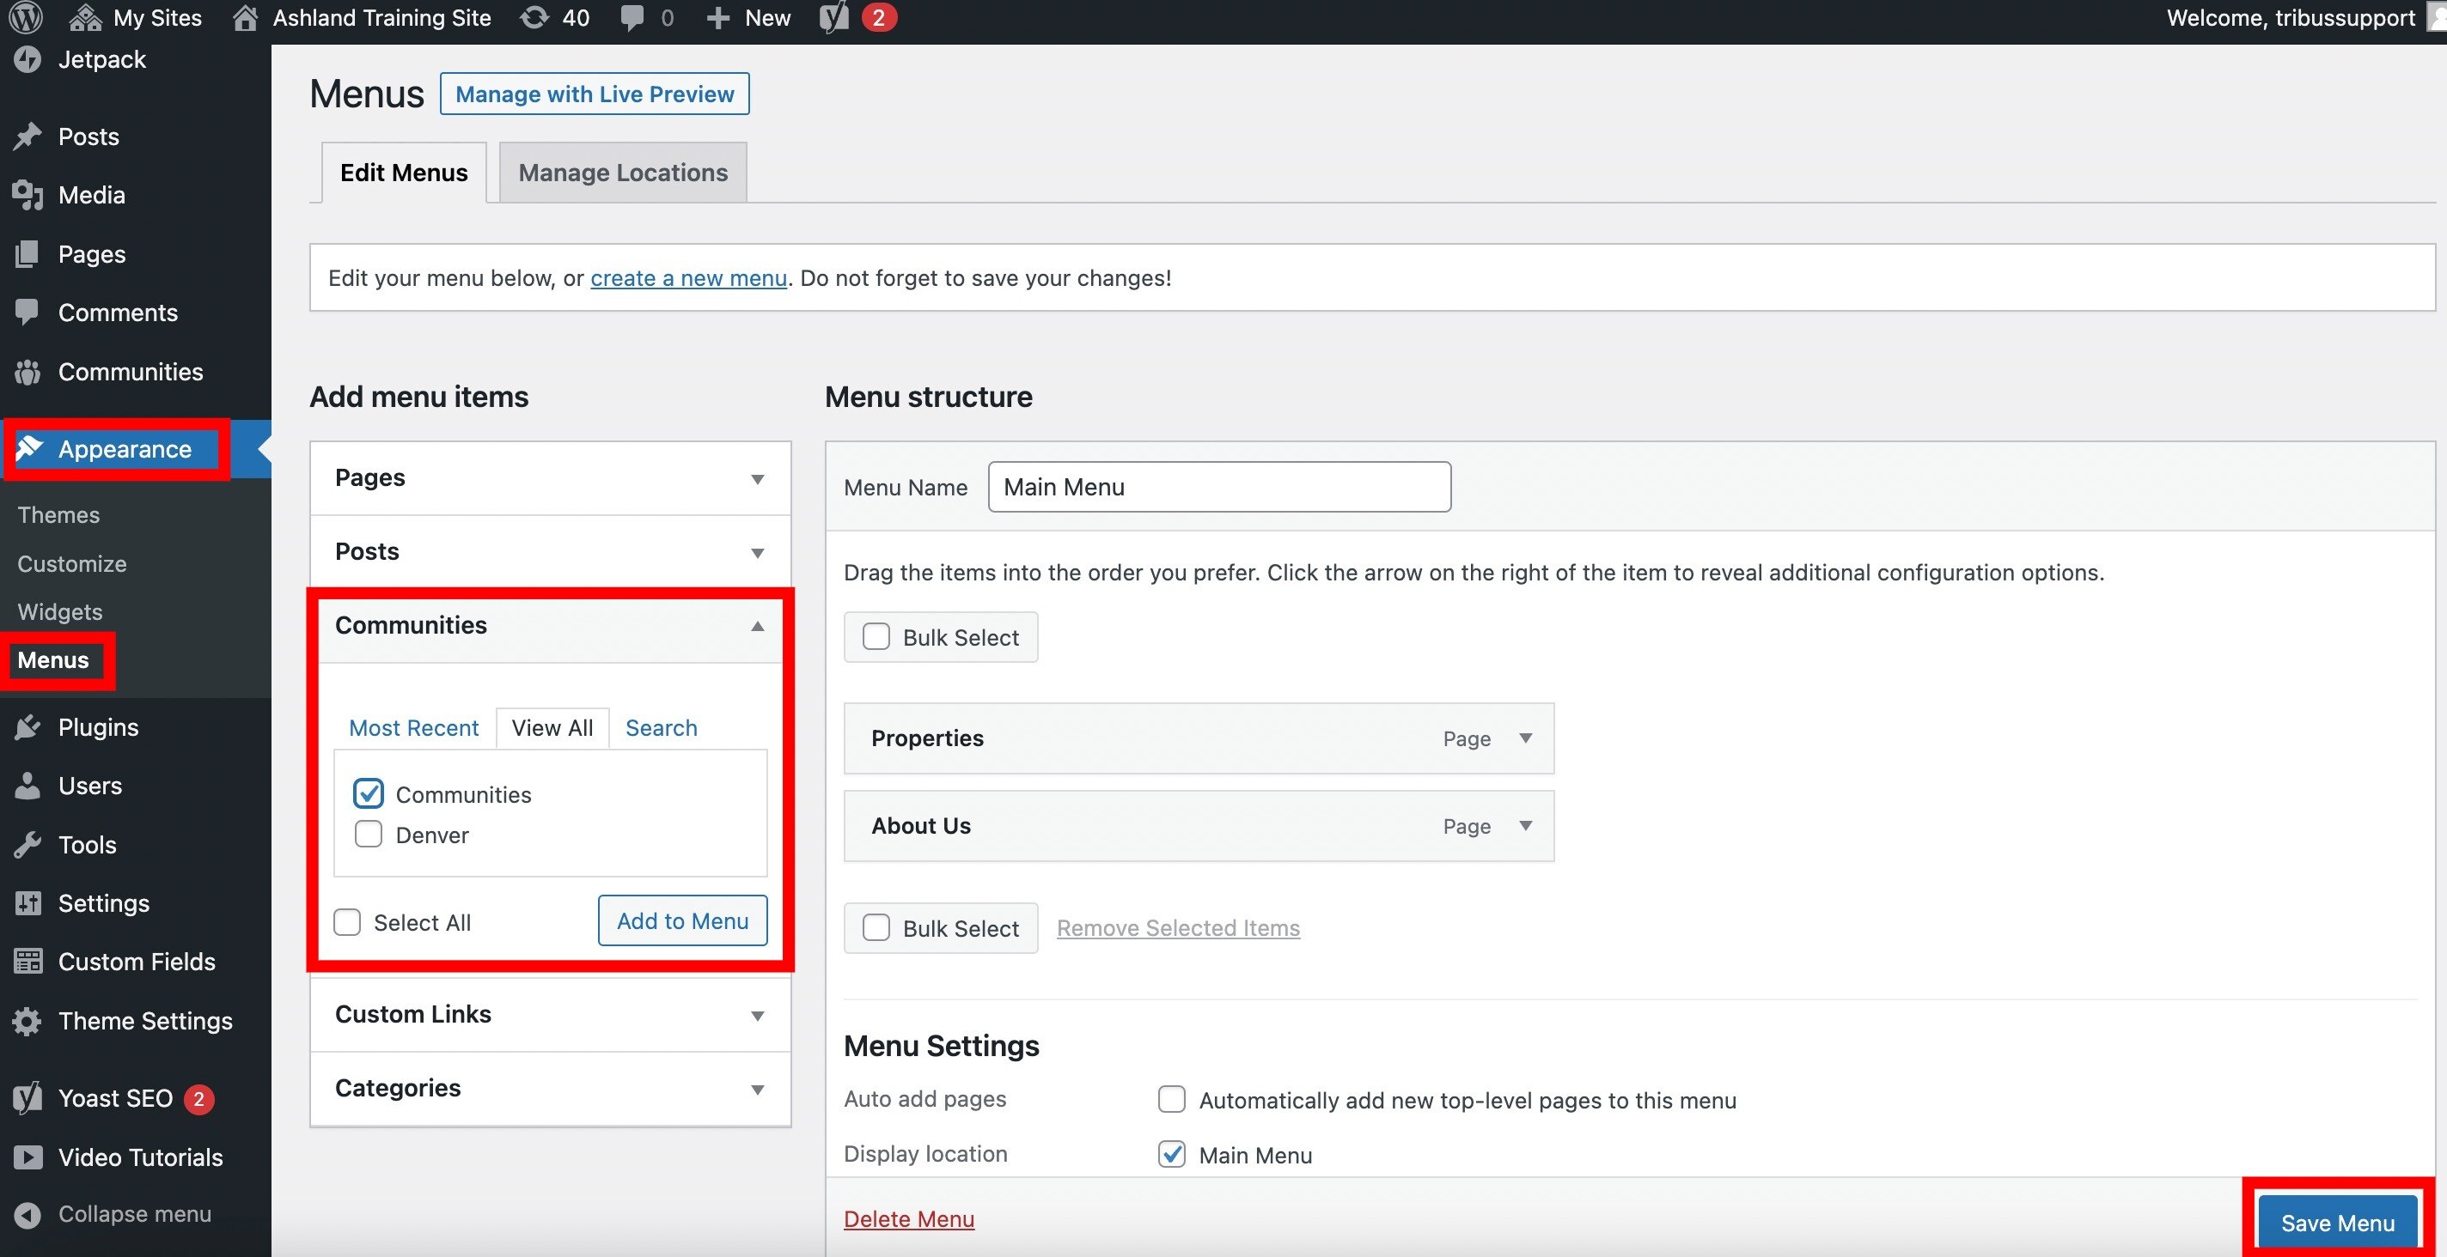Click the Yoast SEO count badge in sidebar
Image resolution: width=2447 pixels, height=1257 pixels.
tap(198, 1098)
